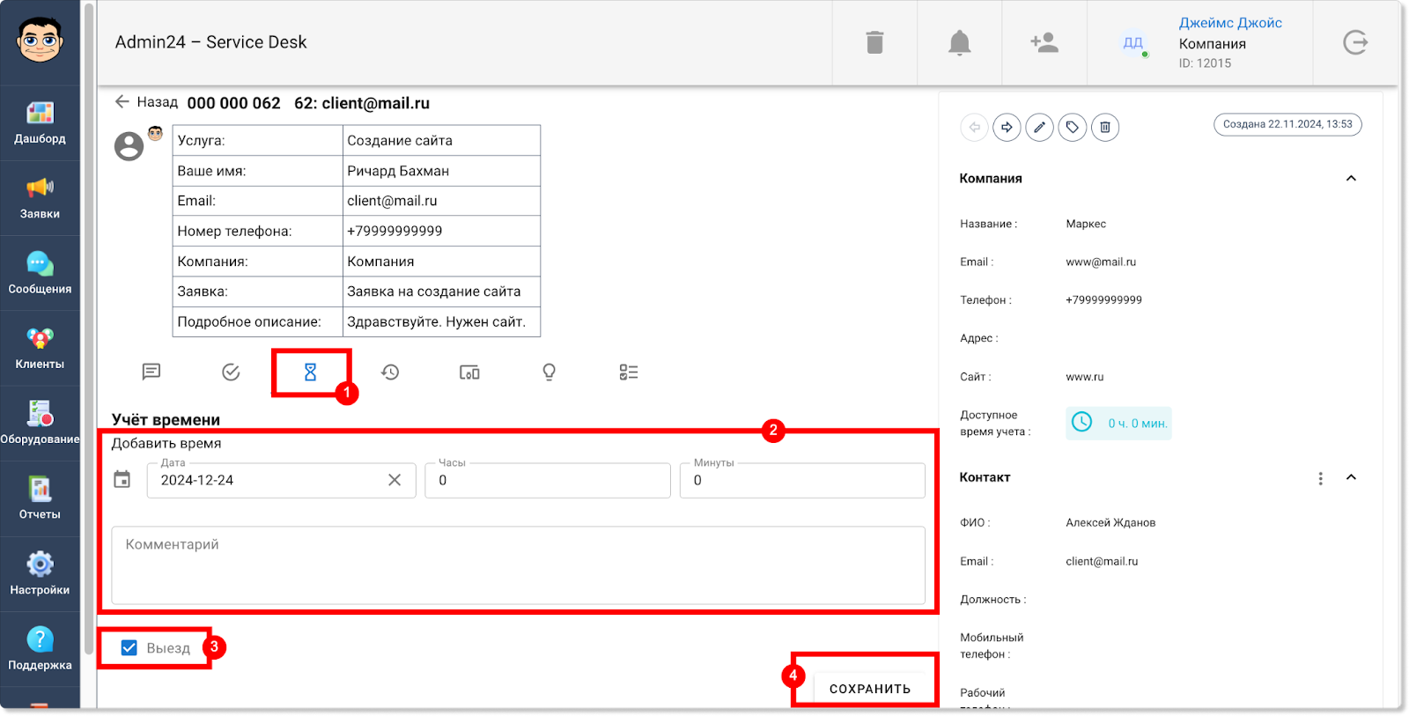1409x716 pixels.
Task: Click table cell Создание сайта
Action: [441, 140]
